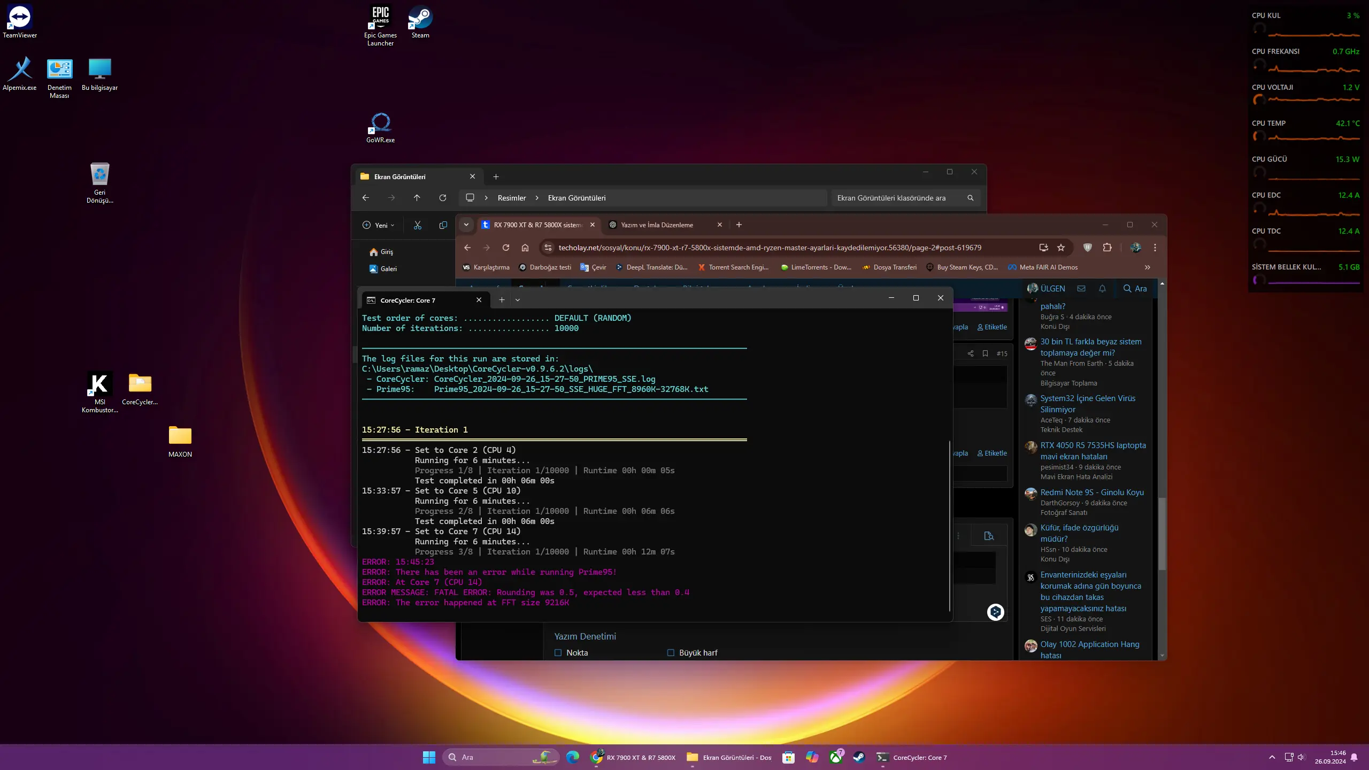Click the Ara search button on forum header
Viewport: 1369px width, 770px height.
coord(1135,289)
